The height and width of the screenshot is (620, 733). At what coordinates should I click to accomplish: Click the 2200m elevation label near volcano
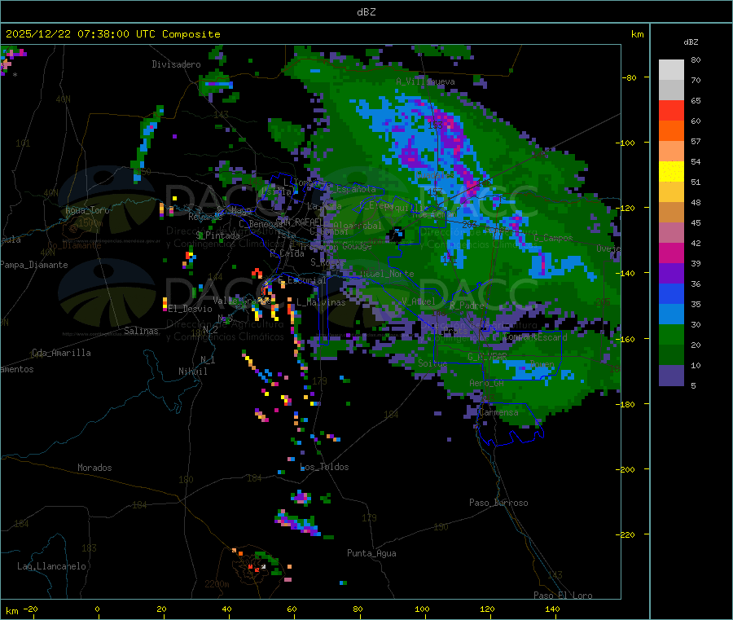[x=217, y=584]
